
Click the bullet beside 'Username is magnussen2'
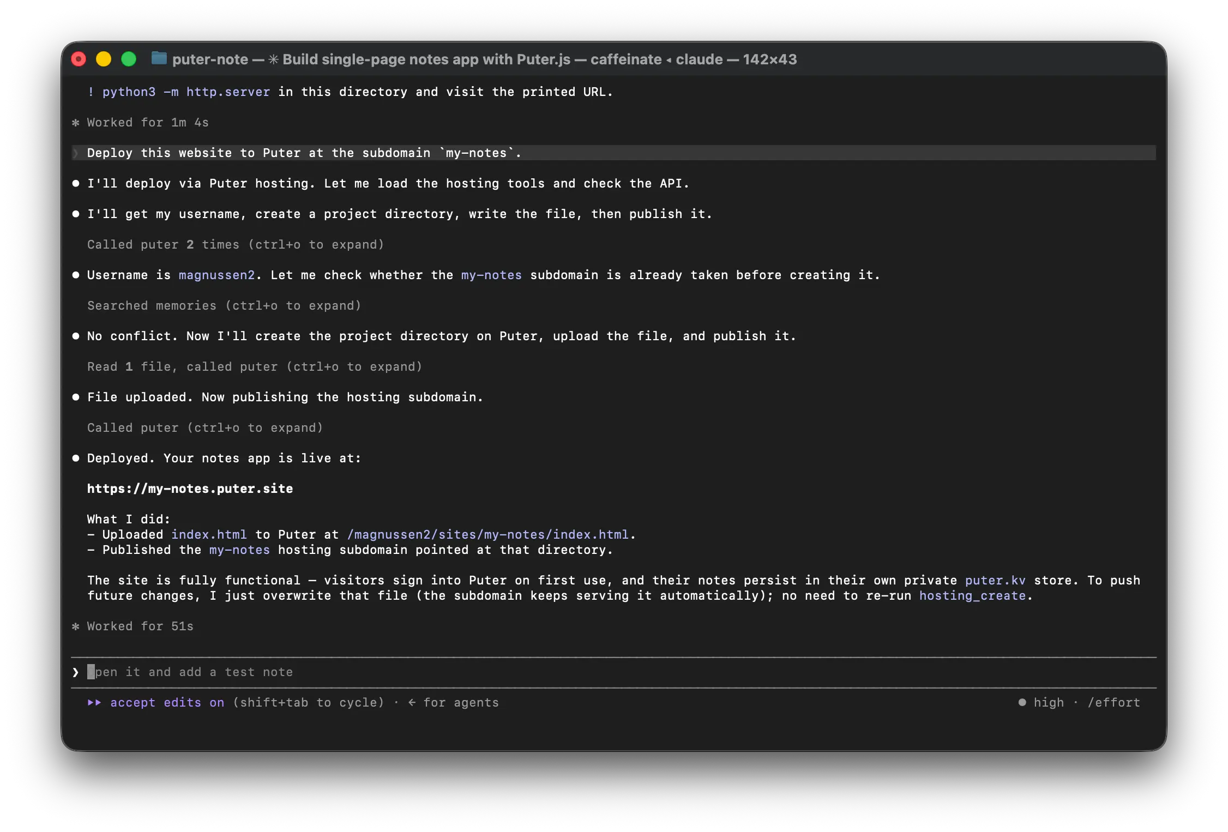pos(76,275)
